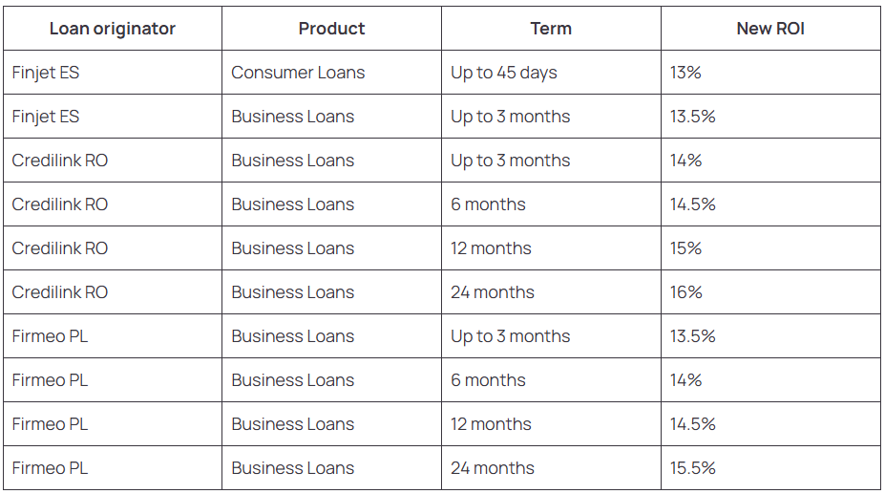
Task: Select the Product column header
Action: [x=331, y=29]
